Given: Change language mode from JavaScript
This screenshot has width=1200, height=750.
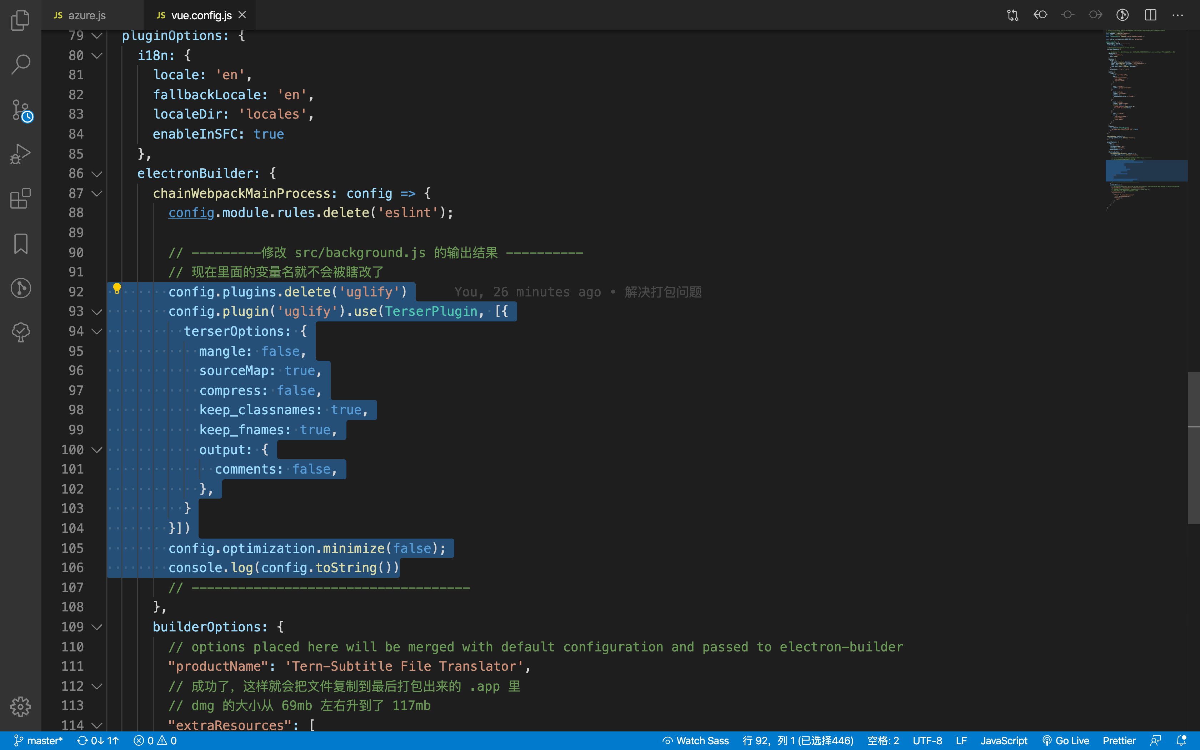Looking at the screenshot, I should [1004, 741].
